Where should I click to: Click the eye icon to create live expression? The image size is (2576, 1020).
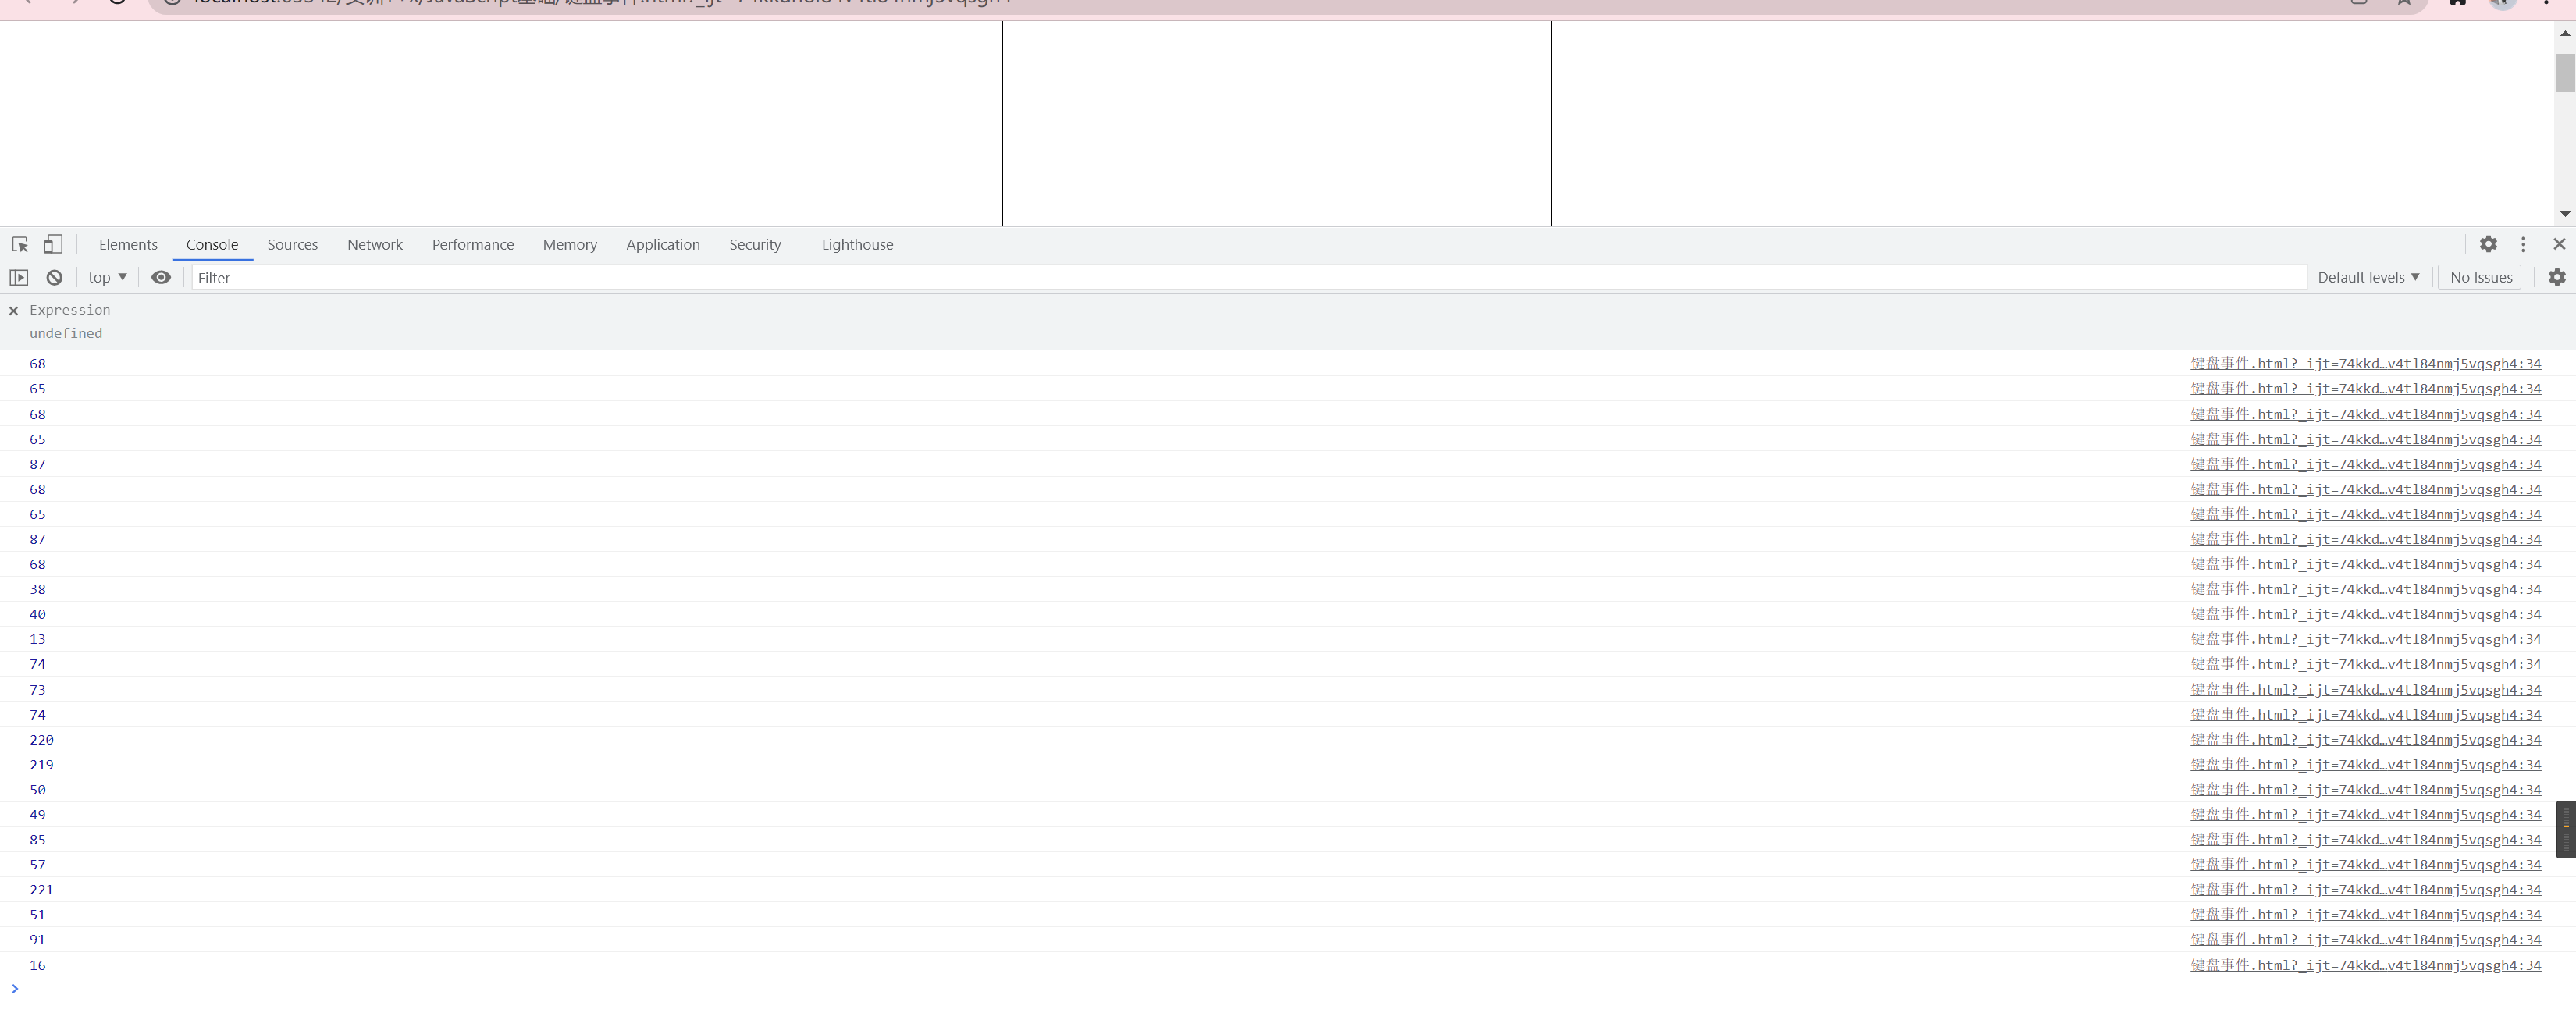coord(161,277)
